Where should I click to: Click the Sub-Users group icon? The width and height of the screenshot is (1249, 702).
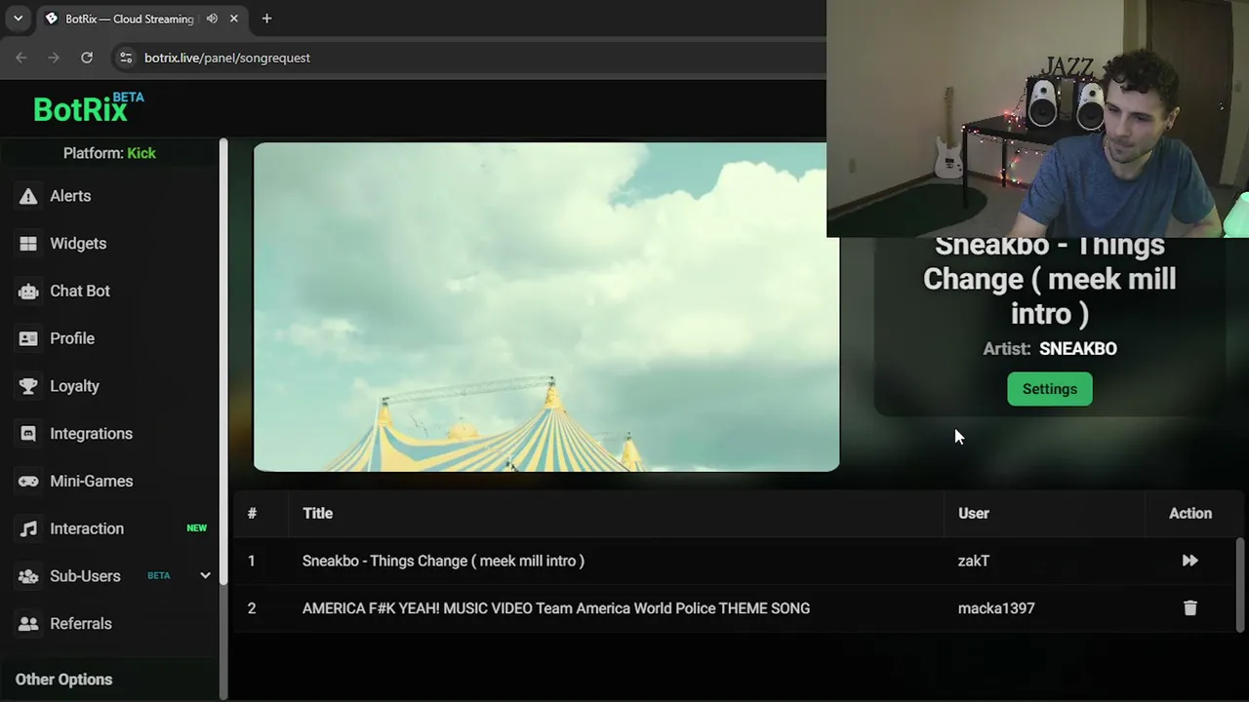pyautogui.click(x=28, y=576)
